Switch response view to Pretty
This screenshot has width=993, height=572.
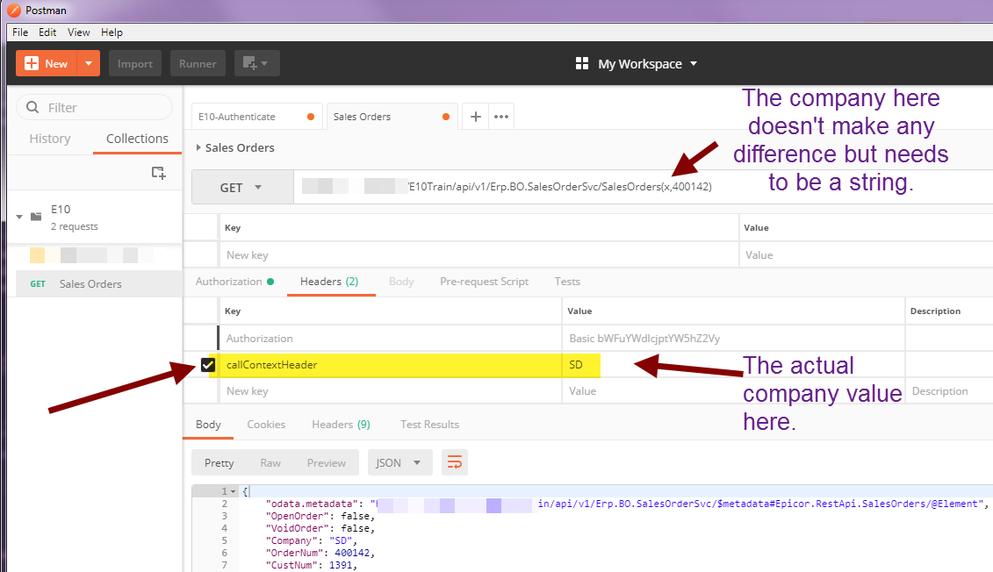(x=219, y=463)
